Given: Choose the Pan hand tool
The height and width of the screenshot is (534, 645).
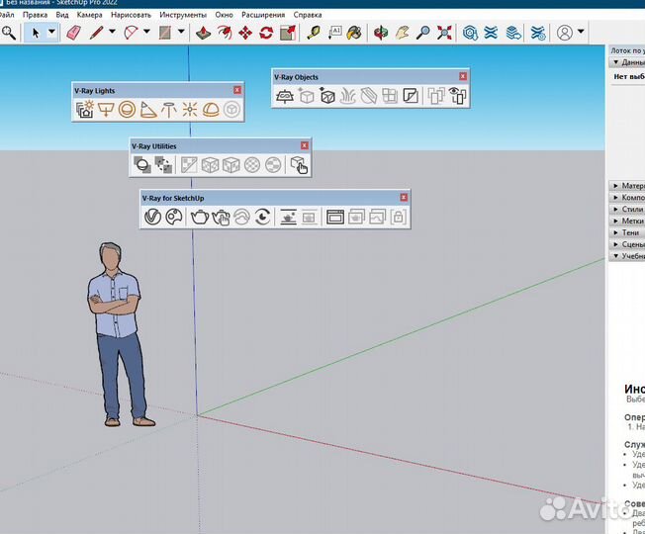Looking at the screenshot, I should (x=403, y=33).
